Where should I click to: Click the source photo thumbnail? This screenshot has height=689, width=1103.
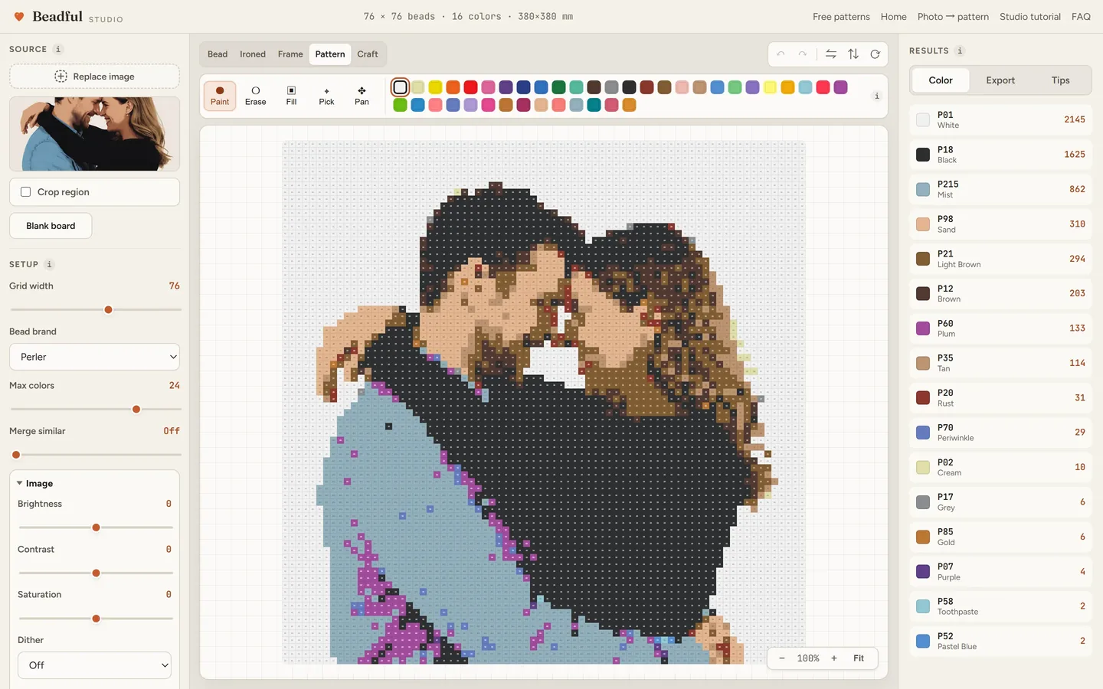[94, 134]
